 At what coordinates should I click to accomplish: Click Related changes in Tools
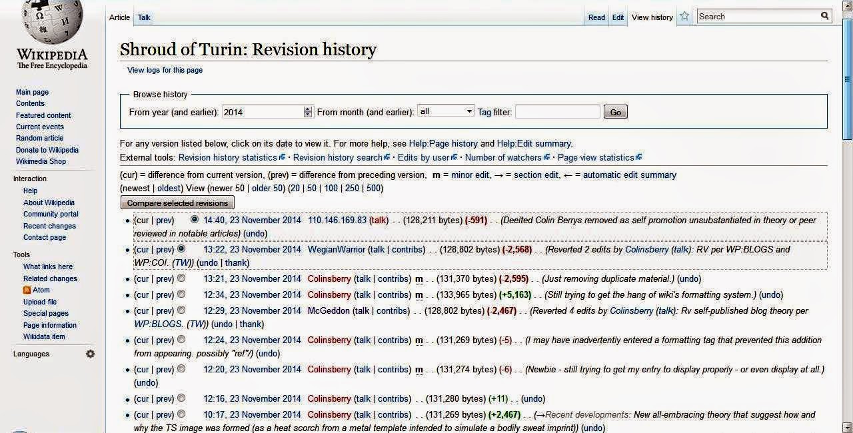coord(50,278)
